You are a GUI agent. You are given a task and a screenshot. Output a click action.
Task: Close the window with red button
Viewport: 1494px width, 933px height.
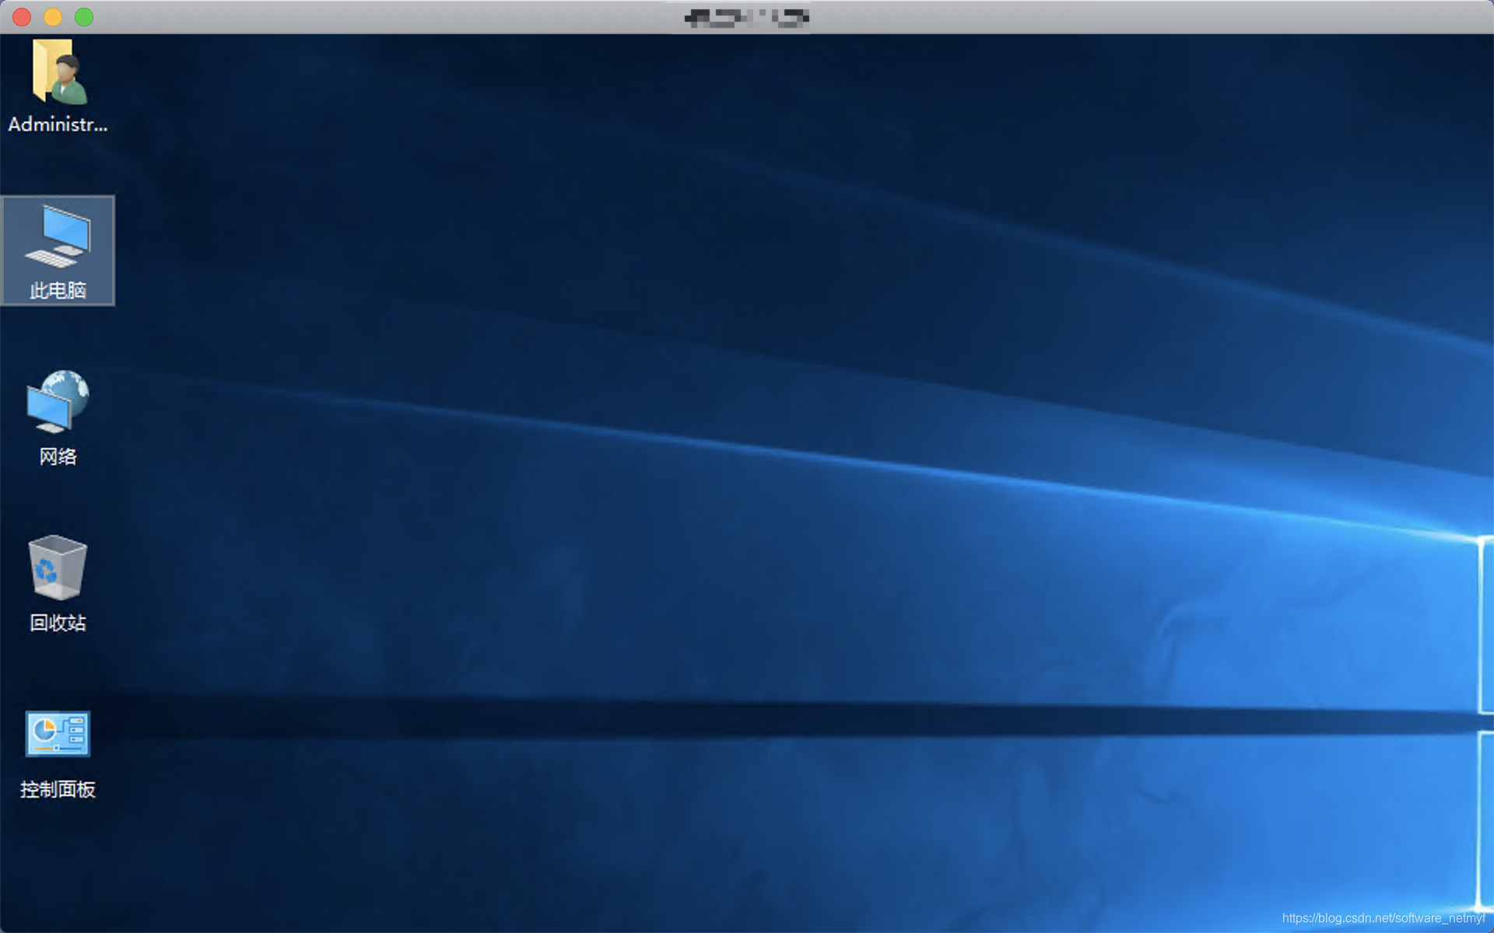(22, 17)
